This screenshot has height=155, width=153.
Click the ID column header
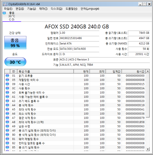click(x=14, y=71)
